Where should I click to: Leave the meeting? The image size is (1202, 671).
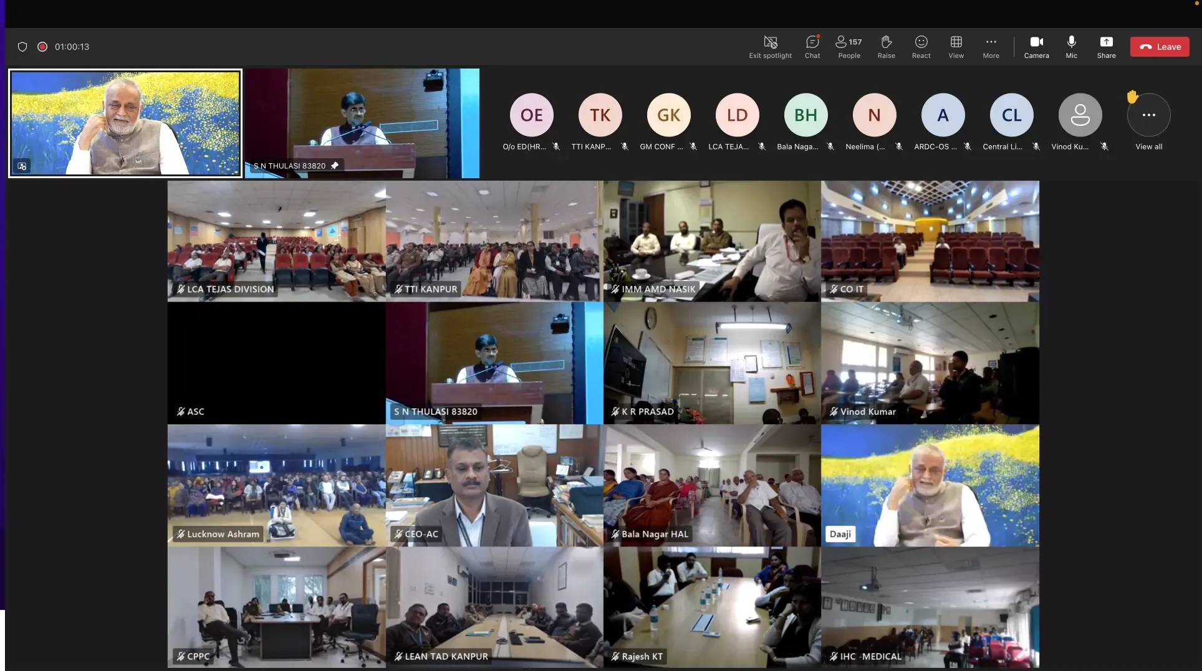[x=1160, y=47]
